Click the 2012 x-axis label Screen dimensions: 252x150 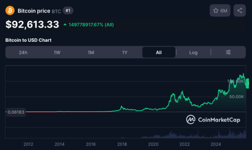click(x=28, y=144)
